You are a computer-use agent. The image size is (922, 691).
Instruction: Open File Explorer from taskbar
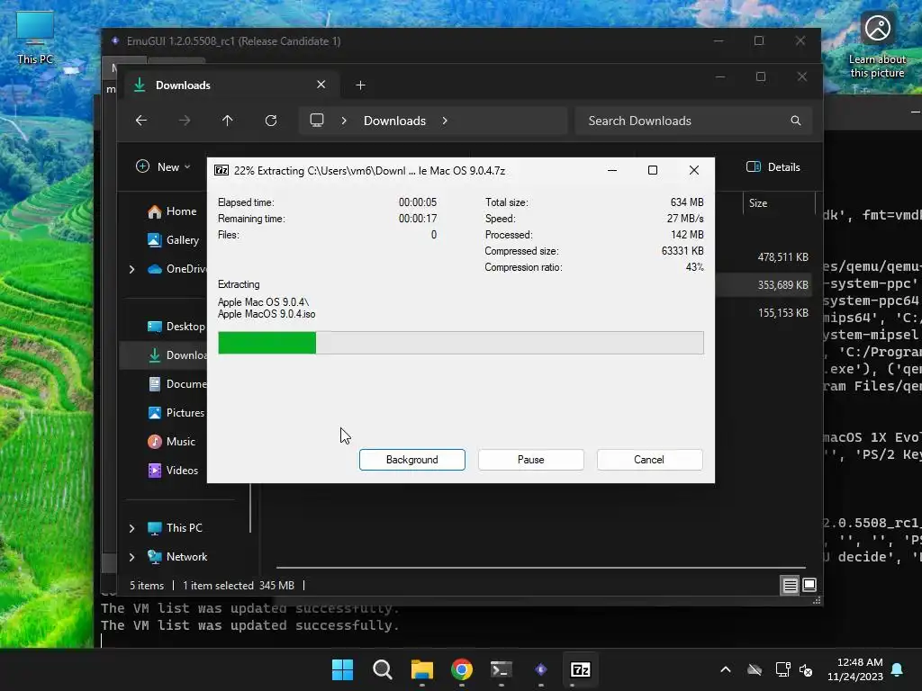(x=421, y=669)
